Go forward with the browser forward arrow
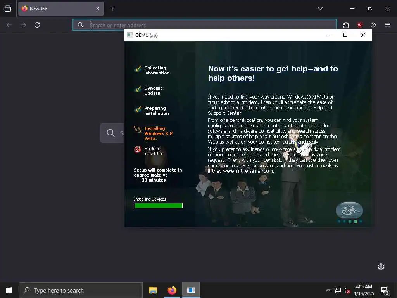 pos(23,25)
